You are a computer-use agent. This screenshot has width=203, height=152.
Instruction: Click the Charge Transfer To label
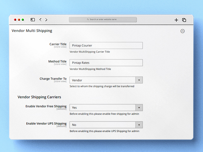tap(53, 79)
